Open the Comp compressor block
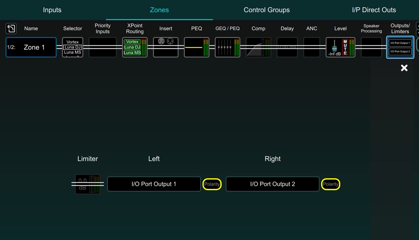Screen dimensions: 419x240 [258, 47]
